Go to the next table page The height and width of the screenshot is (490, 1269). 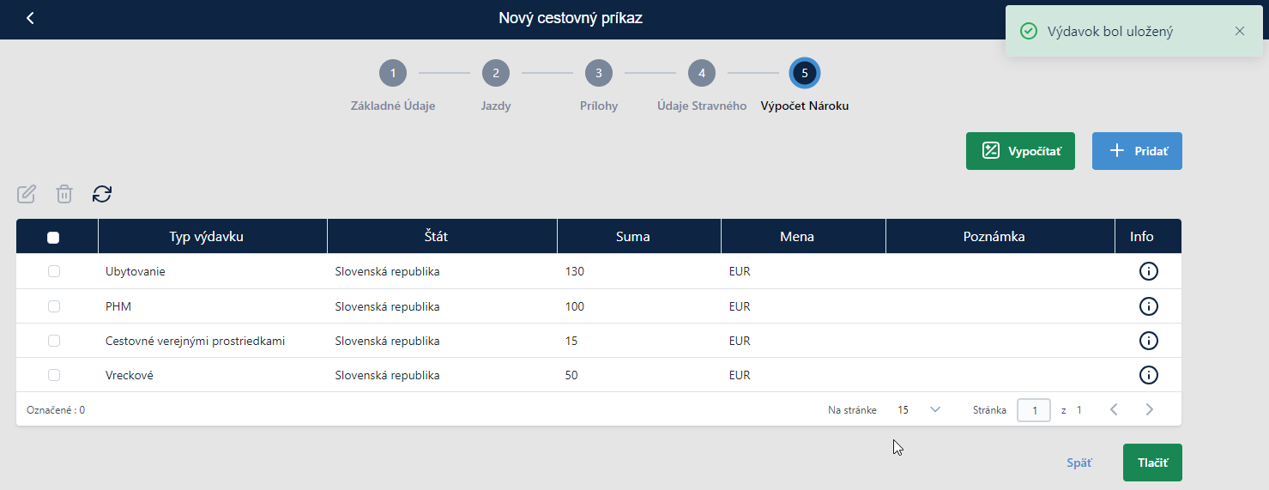pyautogui.click(x=1150, y=409)
